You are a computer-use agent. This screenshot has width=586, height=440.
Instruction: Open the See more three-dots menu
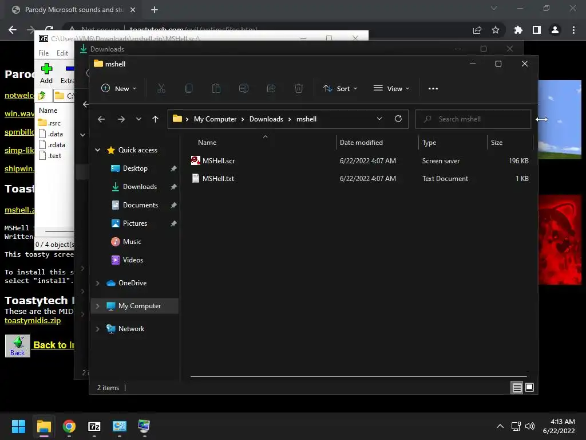click(433, 89)
